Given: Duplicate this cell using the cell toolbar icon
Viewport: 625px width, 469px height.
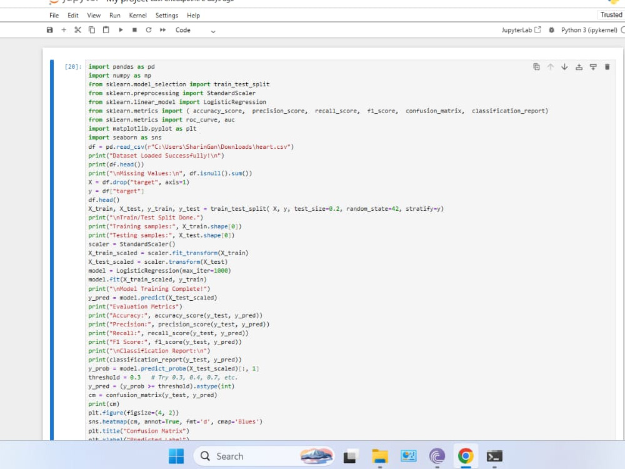Looking at the screenshot, I should (536, 67).
